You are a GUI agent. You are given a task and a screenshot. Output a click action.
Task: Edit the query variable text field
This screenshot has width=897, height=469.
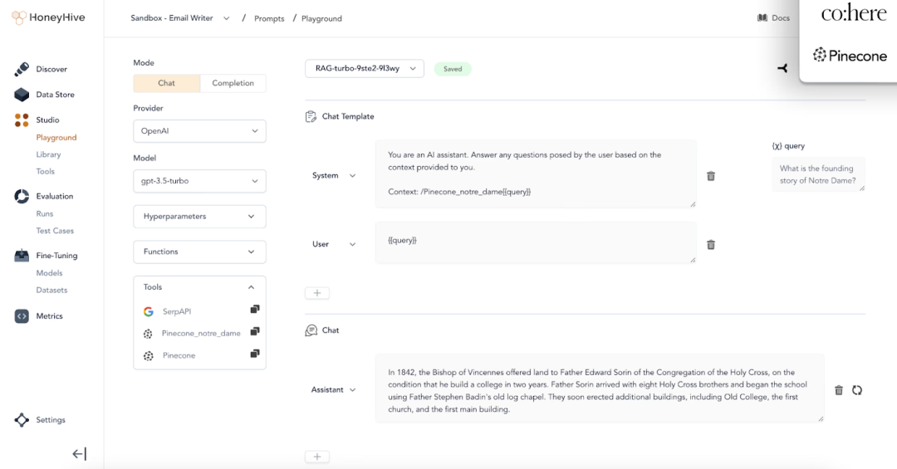tap(818, 174)
